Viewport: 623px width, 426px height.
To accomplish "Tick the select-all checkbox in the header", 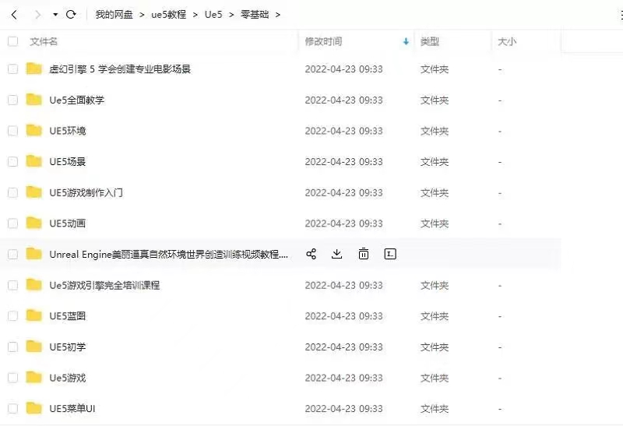I will click(12, 41).
